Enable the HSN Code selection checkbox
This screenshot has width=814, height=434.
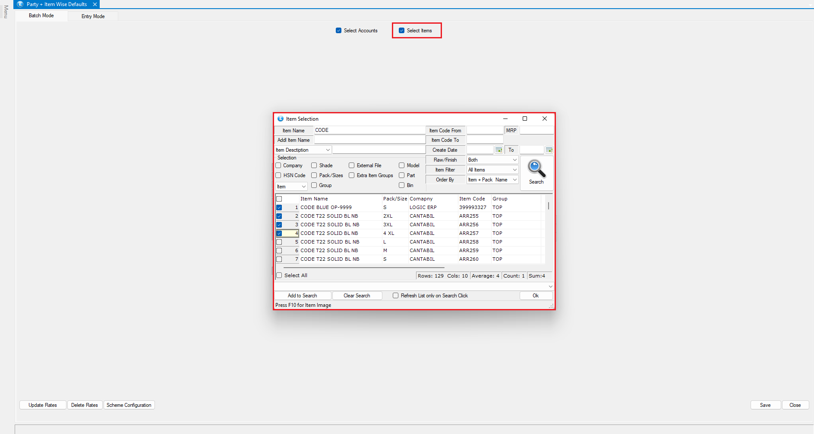pos(278,175)
